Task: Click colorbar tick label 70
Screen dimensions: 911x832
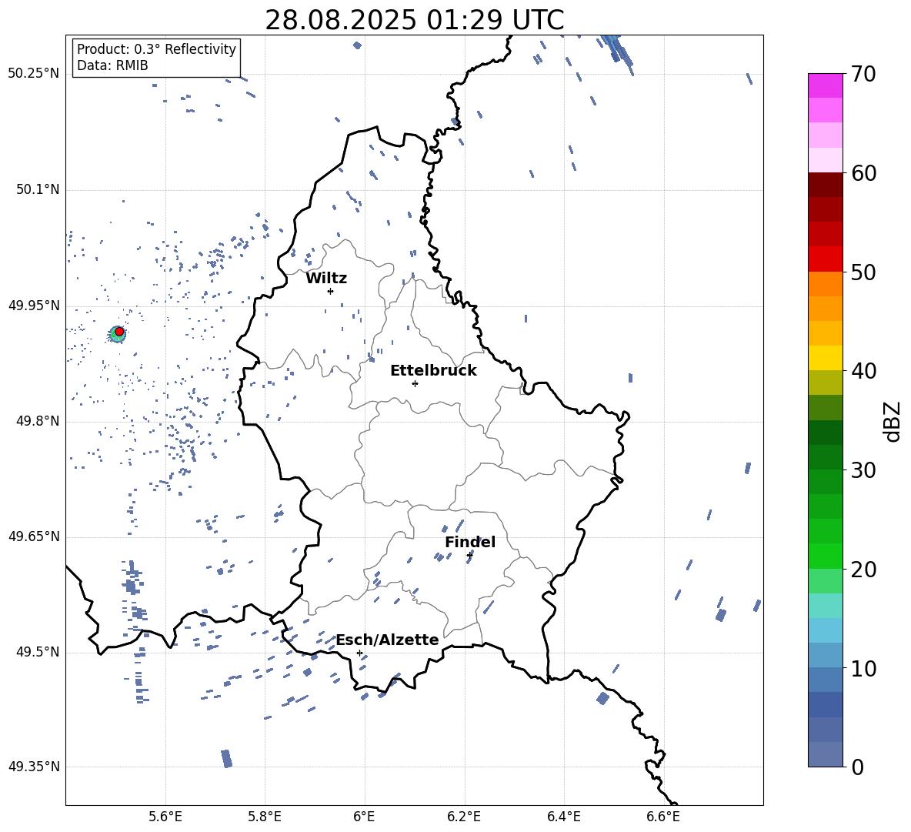Action: pyautogui.click(x=863, y=74)
